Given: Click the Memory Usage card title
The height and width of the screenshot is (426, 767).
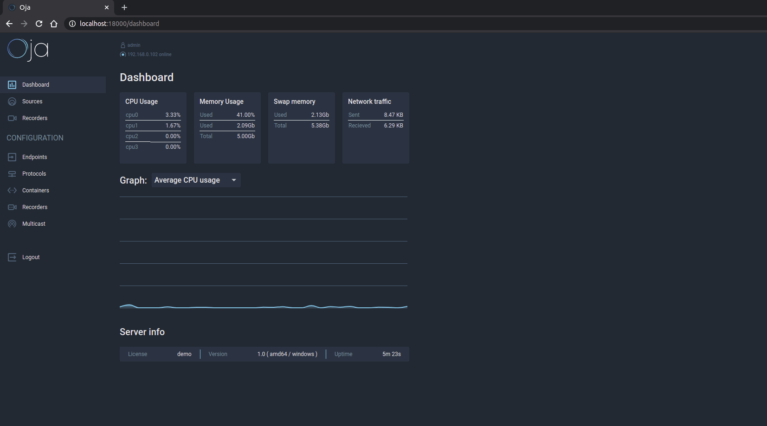Looking at the screenshot, I should [221, 102].
